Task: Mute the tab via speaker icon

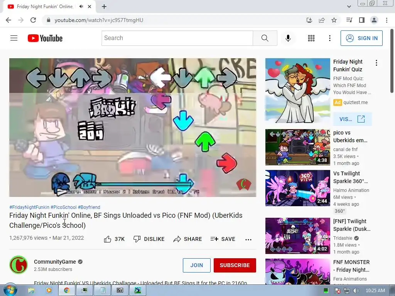Action: tap(81, 7)
